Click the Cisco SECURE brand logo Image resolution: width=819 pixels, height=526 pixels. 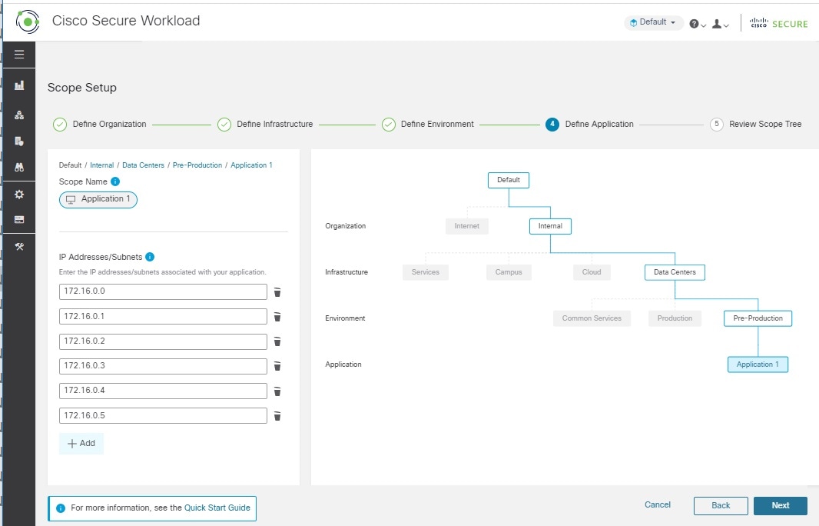[x=779, y=23]
